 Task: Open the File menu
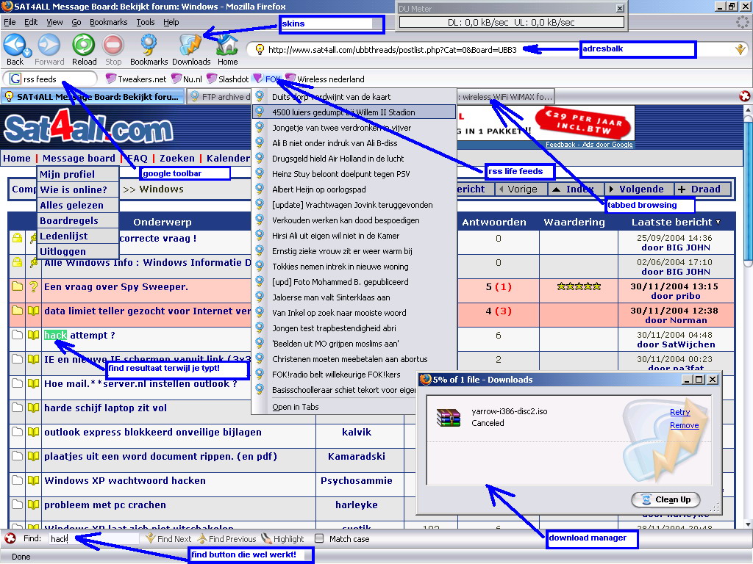point(10,22)
